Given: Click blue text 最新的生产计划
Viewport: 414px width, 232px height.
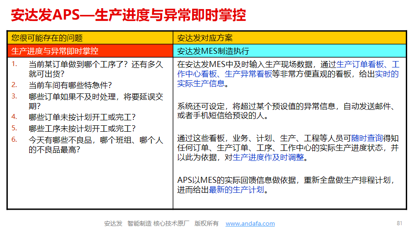Looking at the screenshot, I should 236,190.
